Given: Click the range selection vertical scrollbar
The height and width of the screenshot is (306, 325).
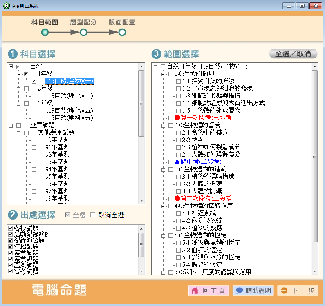Looking at the screenshot, I should [x=314, y=155].
